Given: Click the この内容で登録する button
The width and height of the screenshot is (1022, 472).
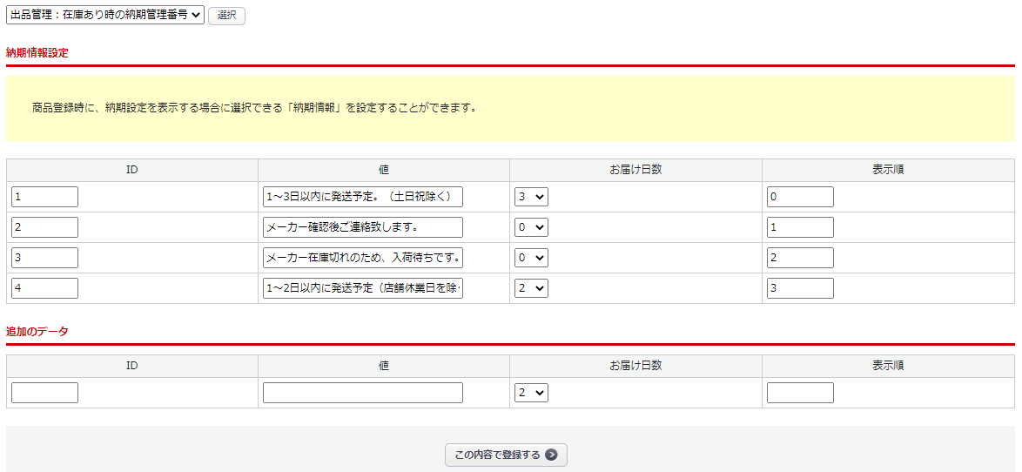Looking at the screenshot, I should point(506,455).
